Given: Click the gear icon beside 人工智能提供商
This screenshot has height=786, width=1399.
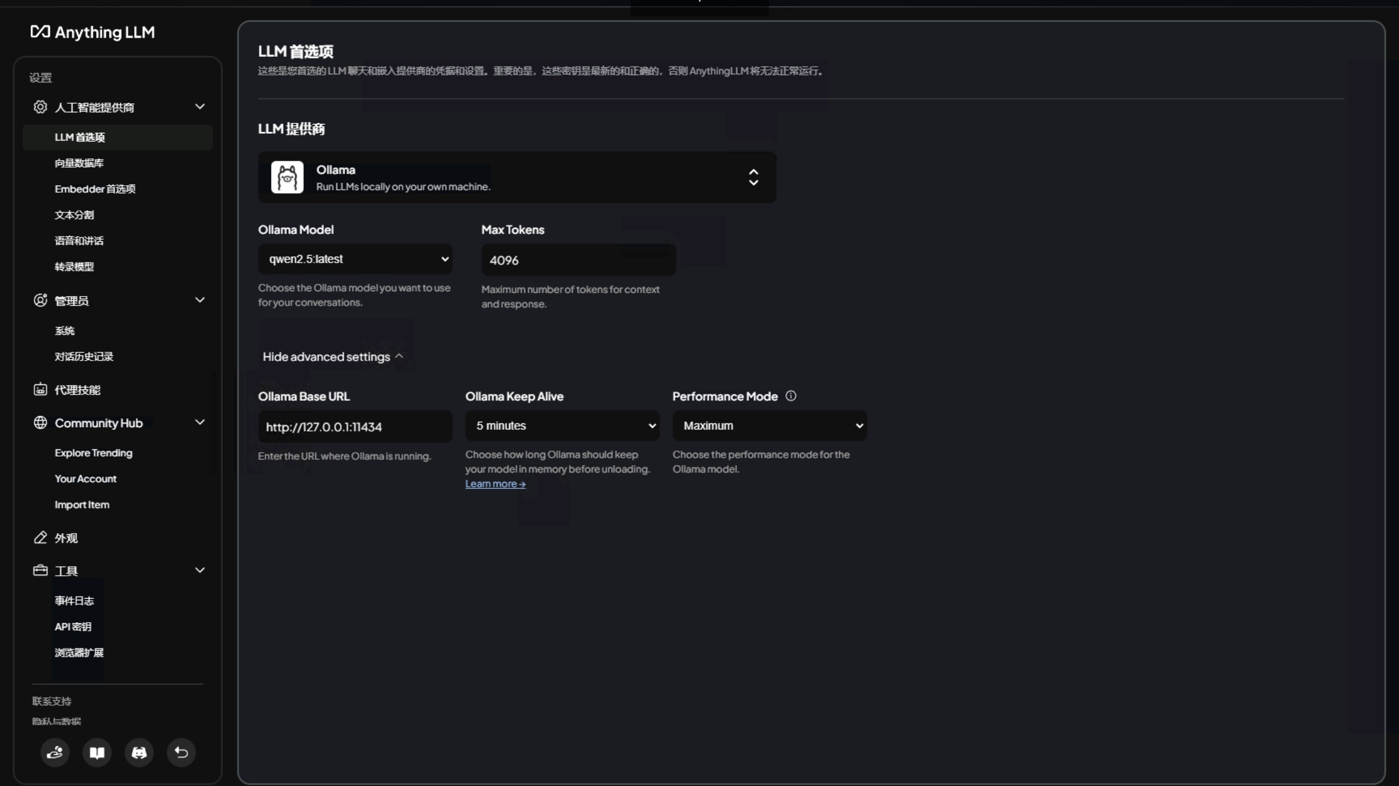Looking at the screenshot, I should click(40, 107).
